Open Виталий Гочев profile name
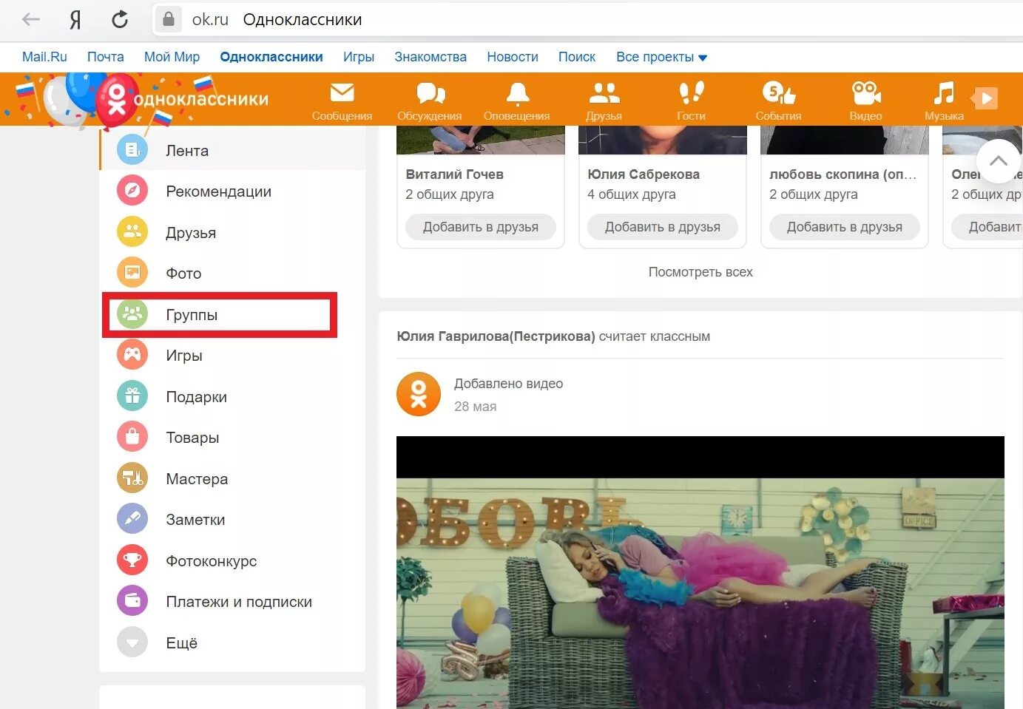Screen dimensions: 1023x709 click(454, 174)
